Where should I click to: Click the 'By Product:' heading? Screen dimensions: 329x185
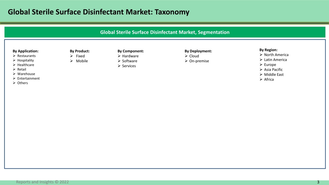tap(80, 51)
